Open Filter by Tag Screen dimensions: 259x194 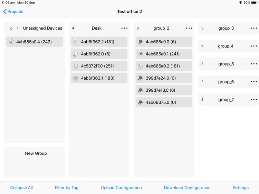(x=67, y=187)
